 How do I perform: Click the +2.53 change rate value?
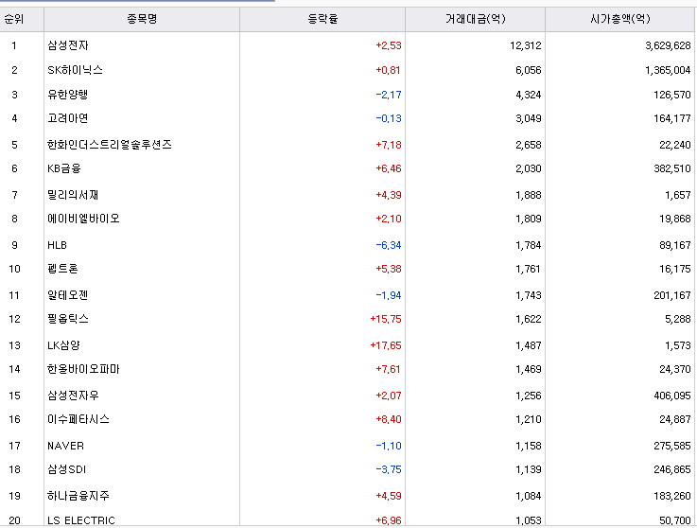389,45
